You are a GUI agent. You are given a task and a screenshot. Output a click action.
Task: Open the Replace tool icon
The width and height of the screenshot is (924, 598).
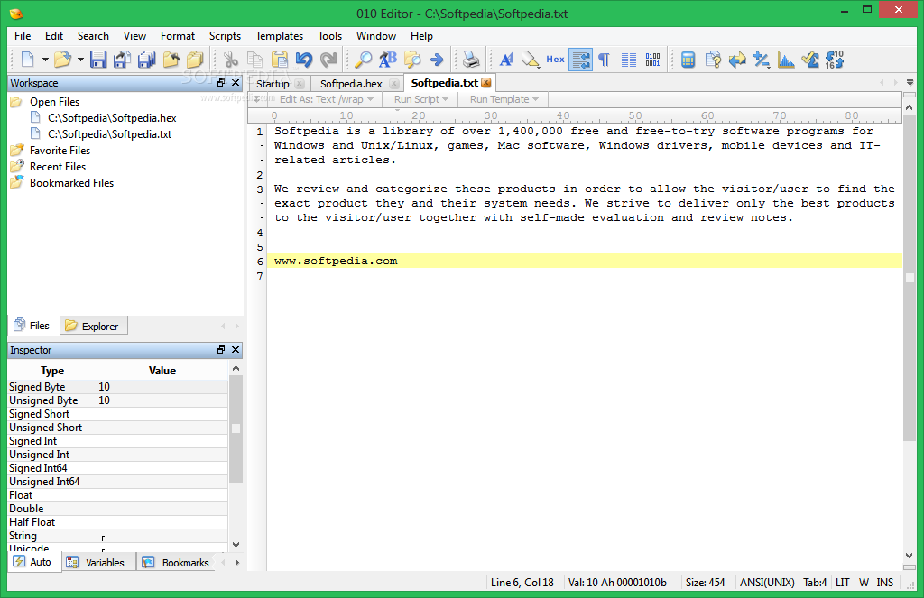pyautogui.click(x=388, y=60)
